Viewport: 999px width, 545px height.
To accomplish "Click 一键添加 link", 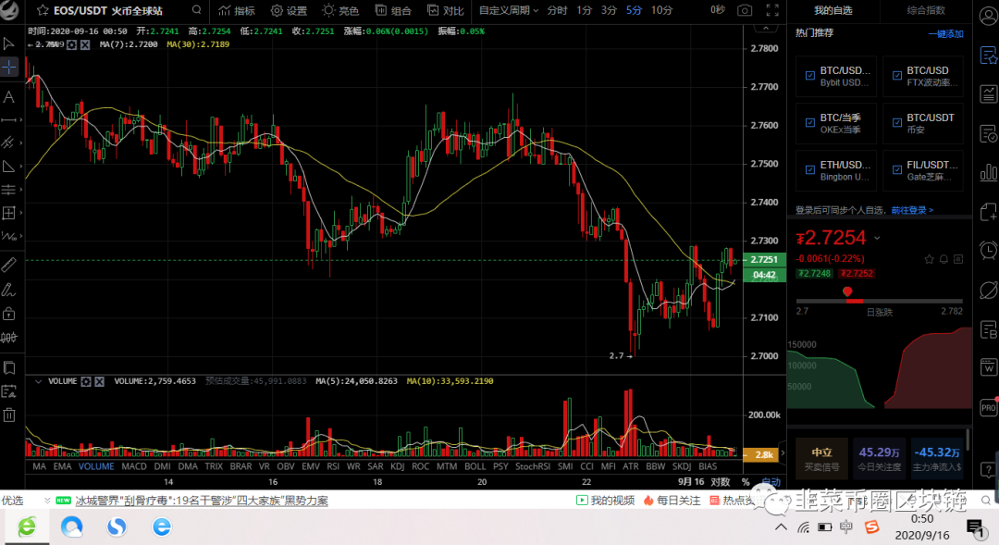I will pyautogui.click(x=945, y=34).
